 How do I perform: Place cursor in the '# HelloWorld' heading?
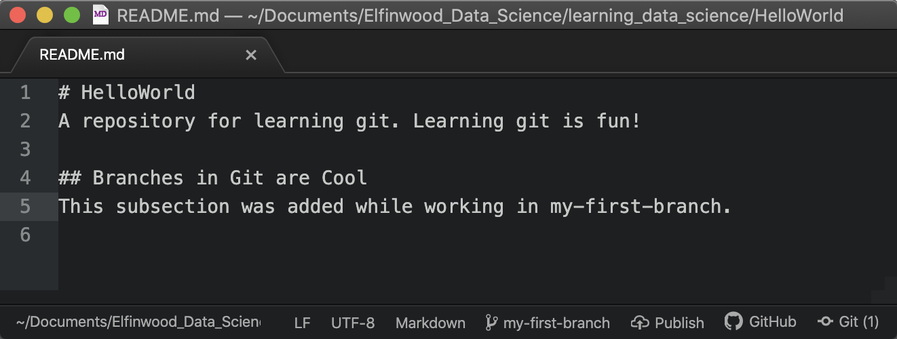(137, 92)
